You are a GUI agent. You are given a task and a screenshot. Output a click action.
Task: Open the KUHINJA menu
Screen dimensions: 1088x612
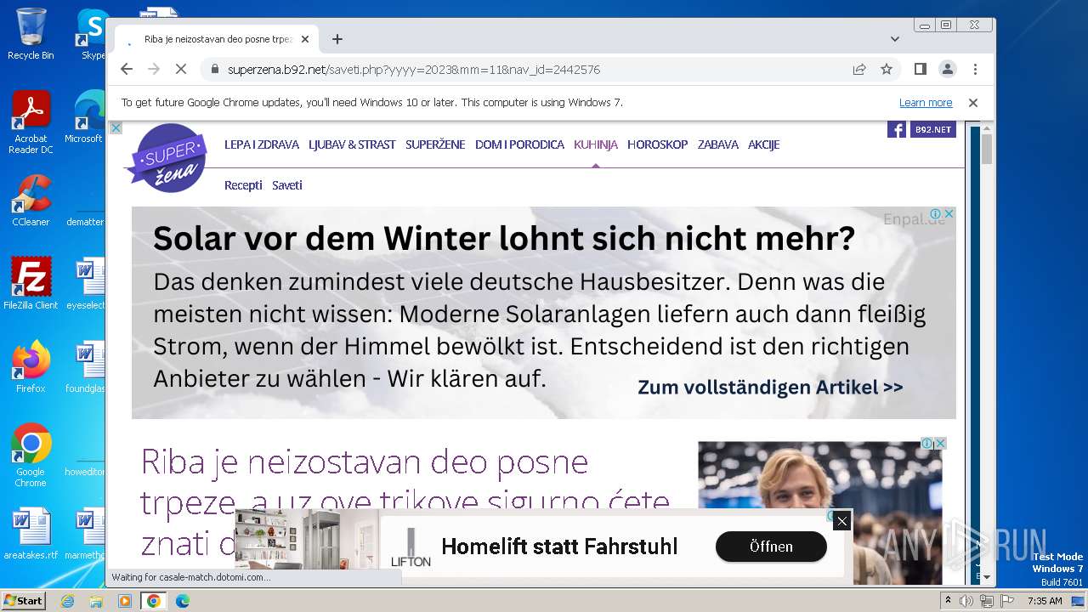pos(596,144)
